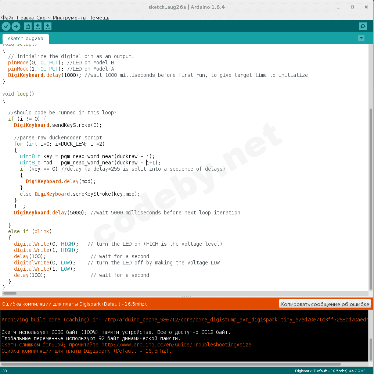Open the Скетч menu
Screen dimensions: 374x374
click(43, 18)
